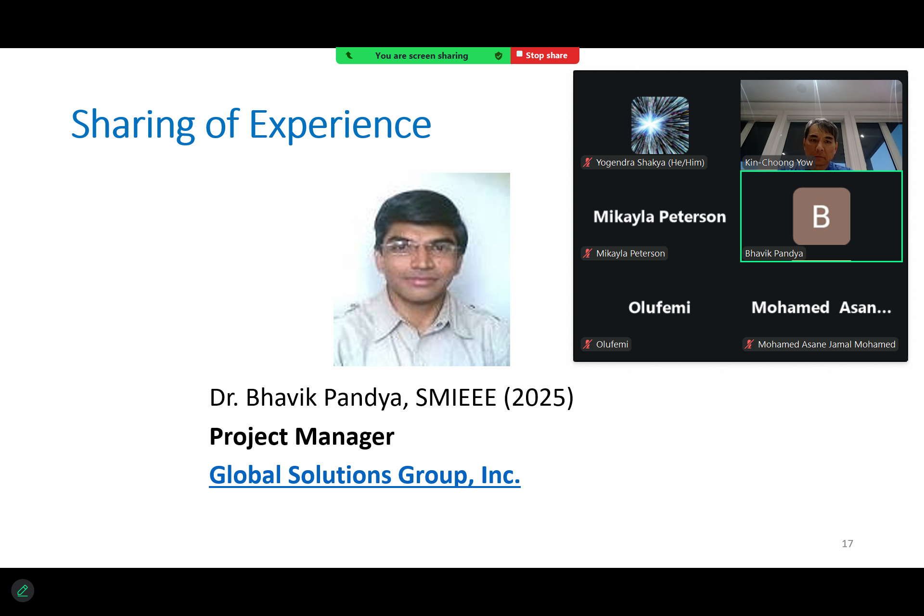Click slide number 17
Viewport: 924px width, 616px height.
tap(847, 544)
